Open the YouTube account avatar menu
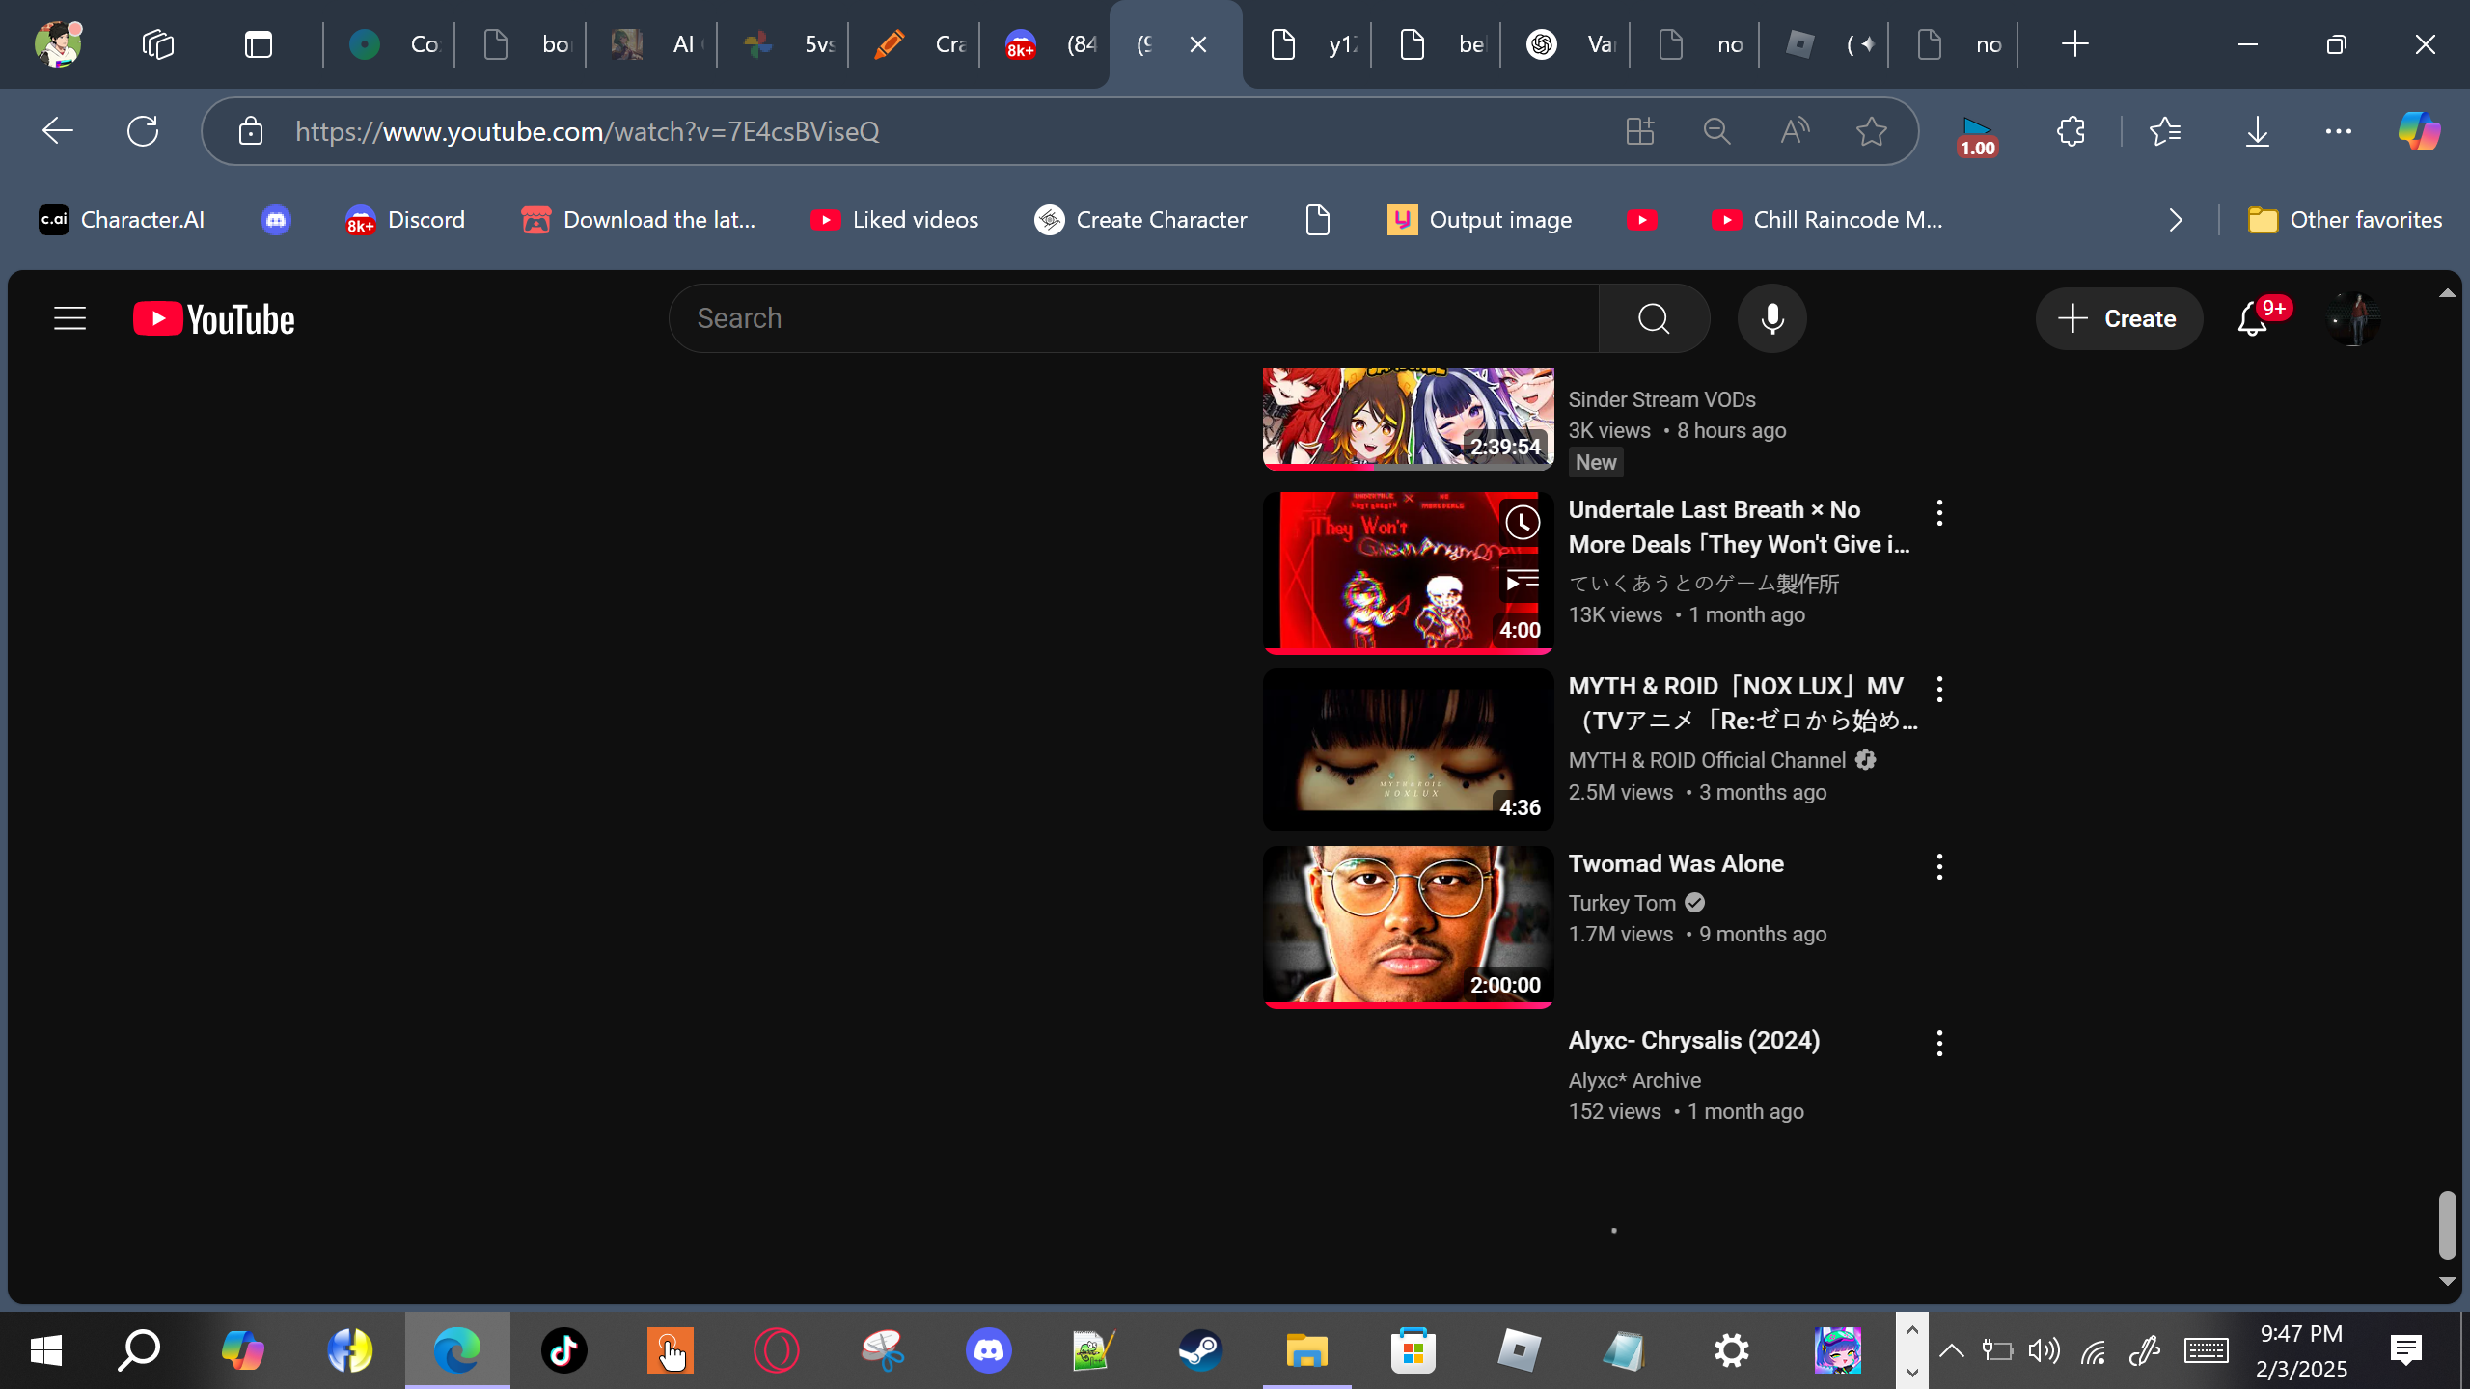The width and height of the screenshot is (2470, 1389). pos(2353,318)
